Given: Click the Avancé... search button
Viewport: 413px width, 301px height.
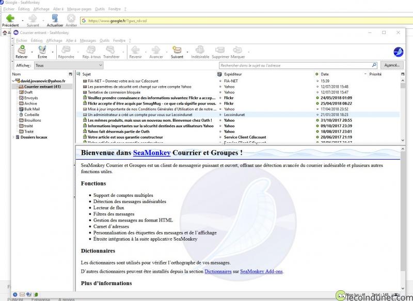Looking at the screenshot, I should [392, 65].
